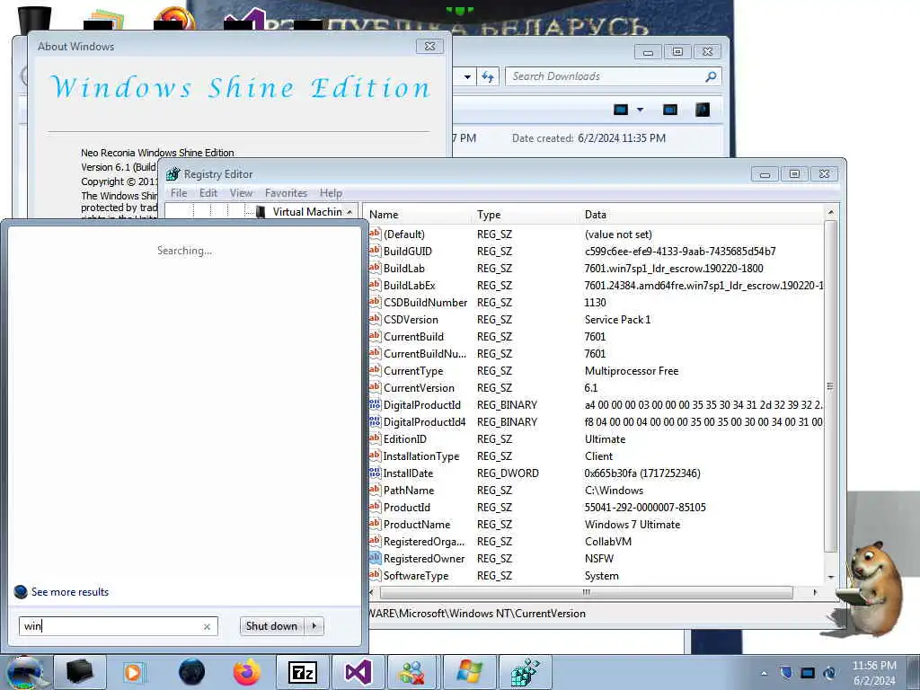Click the icon next to RegisteredOwner
The width and height of the screenshot is (920, 690).
click(375, 559)
